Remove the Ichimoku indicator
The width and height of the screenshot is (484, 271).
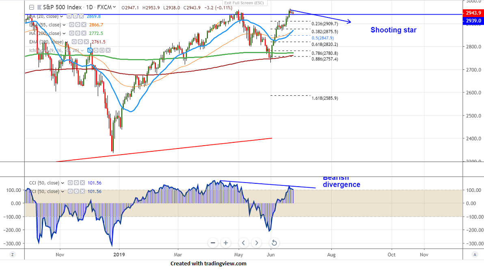point(108,50)
